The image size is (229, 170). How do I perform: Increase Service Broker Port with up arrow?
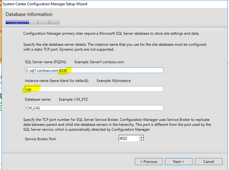[141, 137]
